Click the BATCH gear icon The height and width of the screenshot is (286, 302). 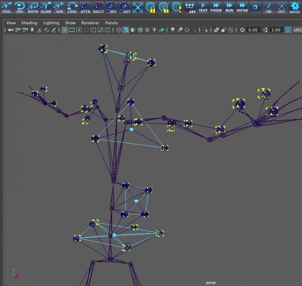[x=295, y=7]
